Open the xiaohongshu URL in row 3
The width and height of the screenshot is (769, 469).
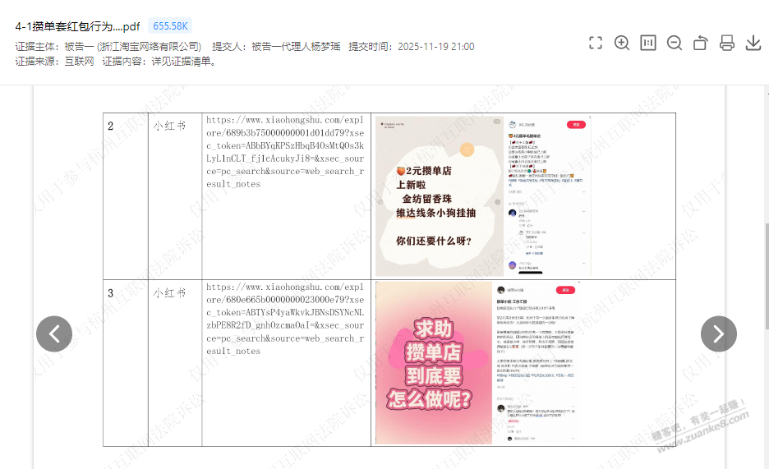click(285, 319)
